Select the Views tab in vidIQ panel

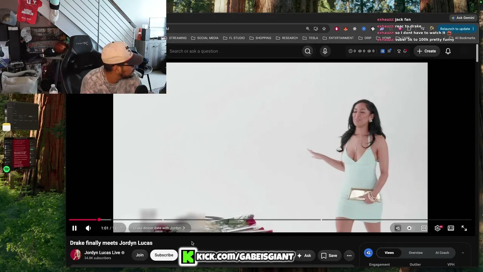[x=389, y=253]
